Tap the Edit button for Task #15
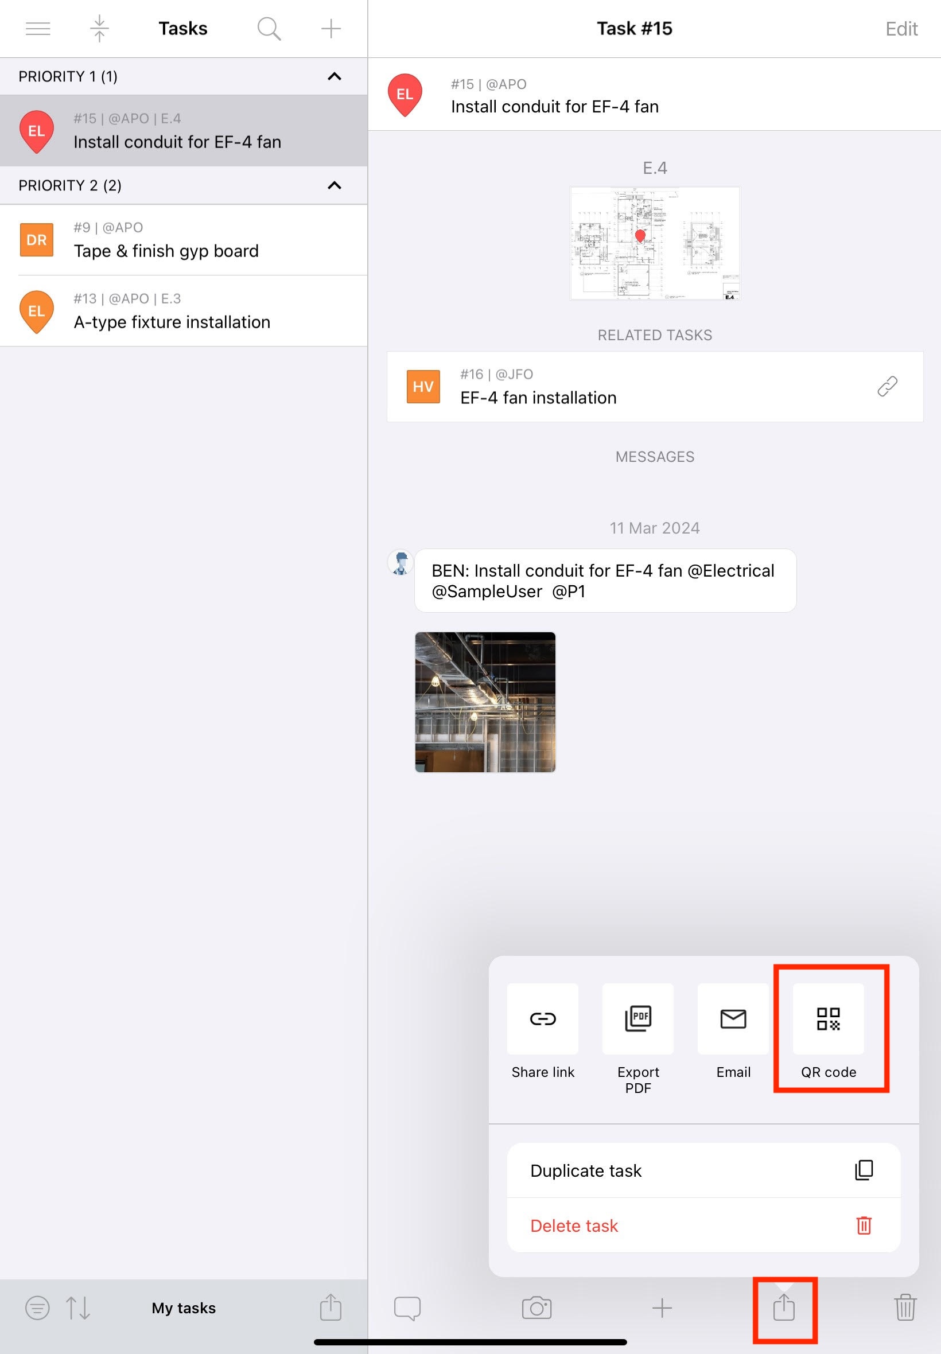 pyautogui.click(x=901, y=29)
